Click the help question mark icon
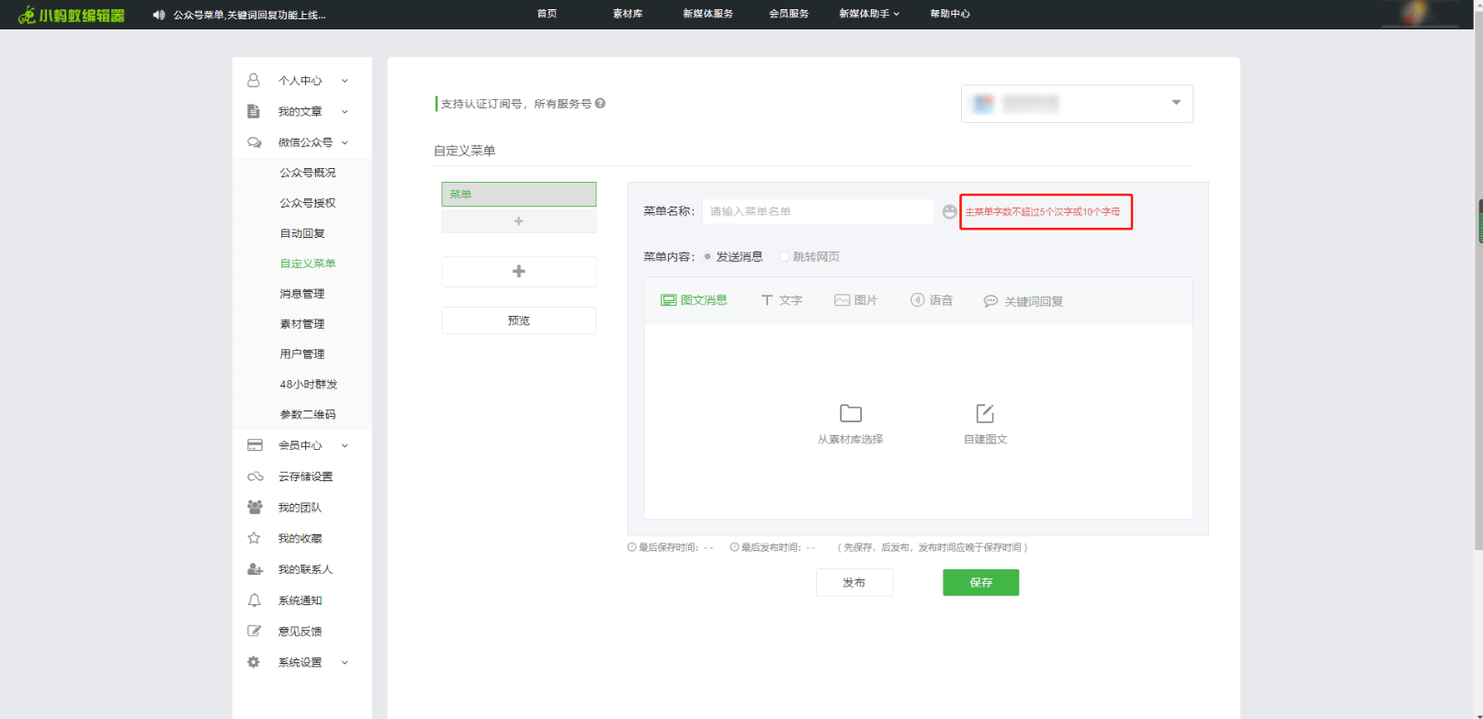Image resolution: width=1483 pixels, height=719 pixels. 600,104
